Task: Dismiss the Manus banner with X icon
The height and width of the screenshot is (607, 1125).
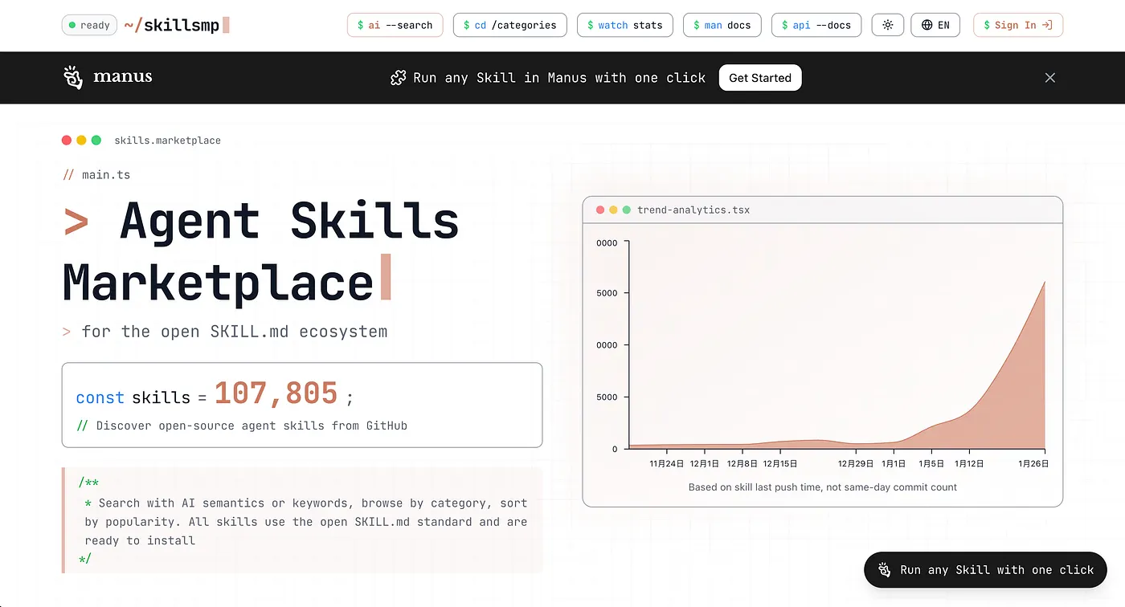Action: point(1049,78)
